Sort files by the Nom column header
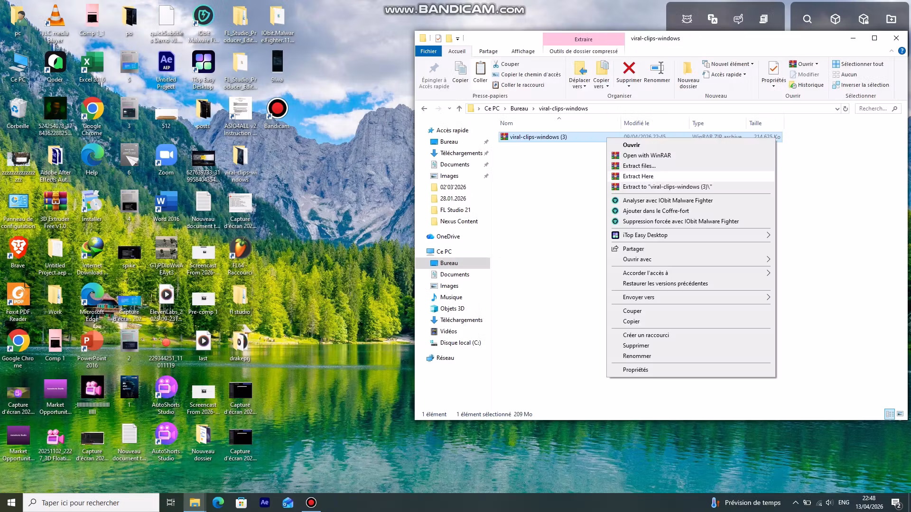911x512 pixels. (559, 123)
